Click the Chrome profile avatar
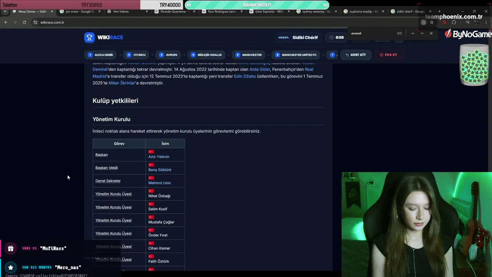Viewport: 492px width, 277px height. pyautogui.click(x=478, y=22)
